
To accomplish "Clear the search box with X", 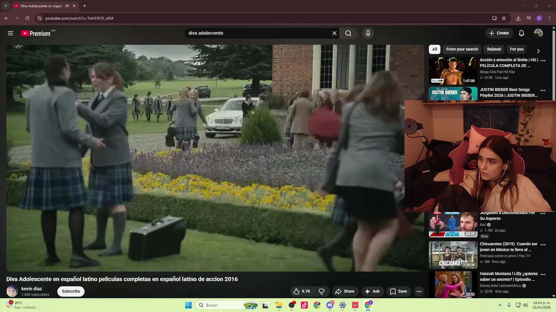I will point(334,33).
